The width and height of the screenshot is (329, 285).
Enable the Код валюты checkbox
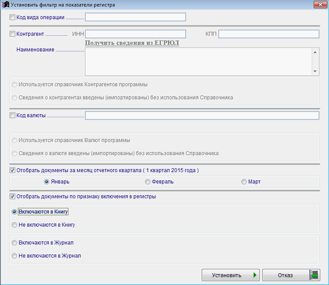(12, 115)
